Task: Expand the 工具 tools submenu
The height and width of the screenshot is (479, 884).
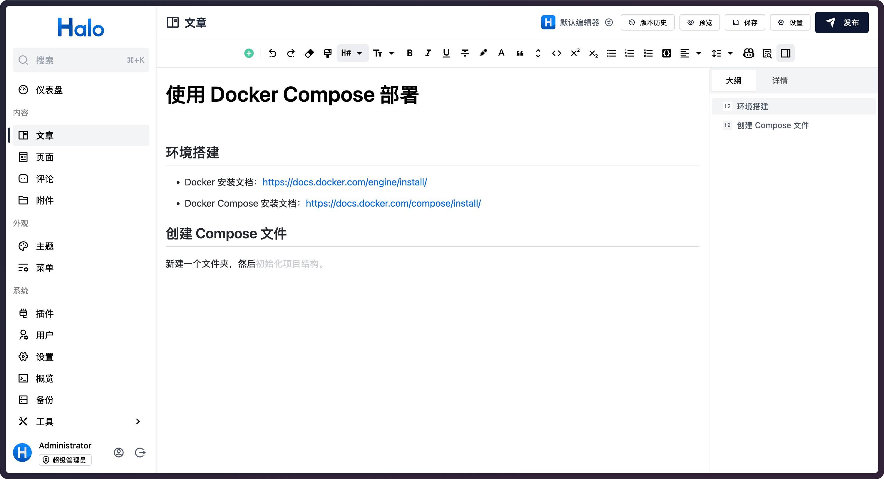Action: coord(81,422)
